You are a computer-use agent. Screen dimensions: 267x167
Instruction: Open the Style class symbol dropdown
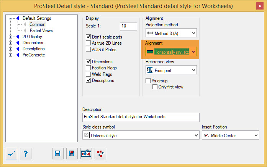[x=141, y=135]
